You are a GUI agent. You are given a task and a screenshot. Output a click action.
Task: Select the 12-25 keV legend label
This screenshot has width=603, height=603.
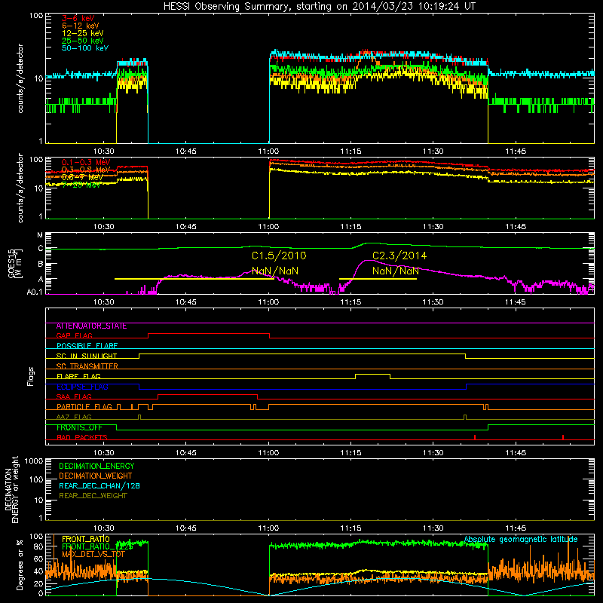83,33
